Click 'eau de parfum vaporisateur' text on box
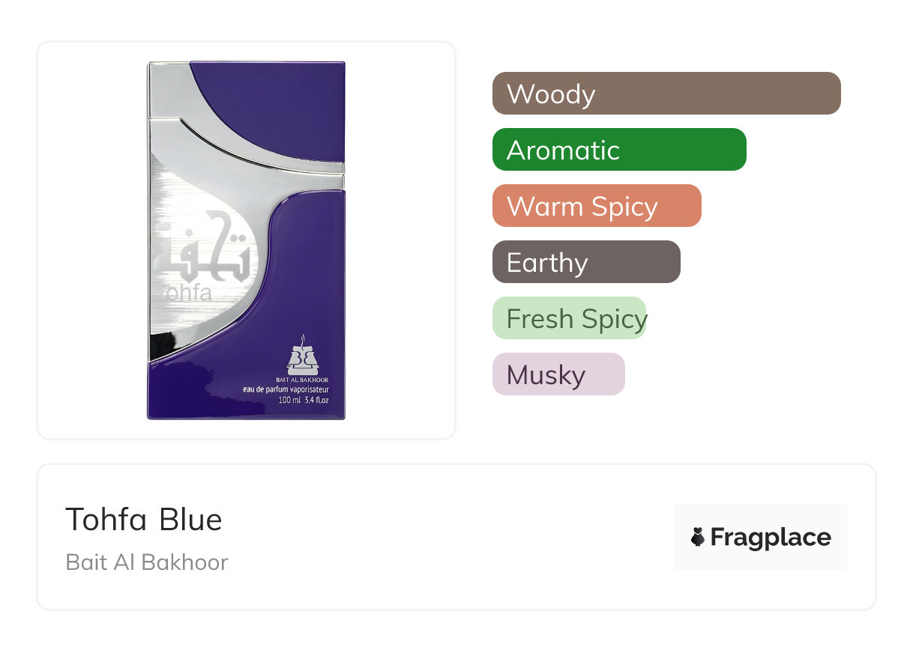The width and height of the screenshot is (913, 647). point(286,390)
